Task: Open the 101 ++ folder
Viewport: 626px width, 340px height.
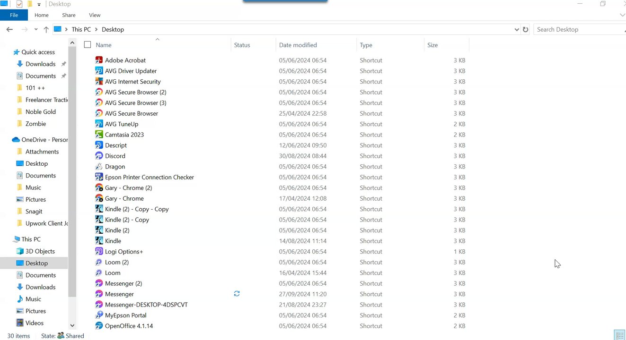Action: pos(35,88)
